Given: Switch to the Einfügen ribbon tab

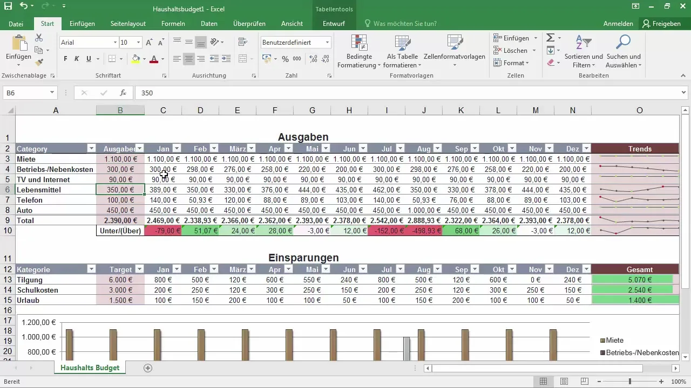Looking at the screenshot, I should [x=82, y=24].
